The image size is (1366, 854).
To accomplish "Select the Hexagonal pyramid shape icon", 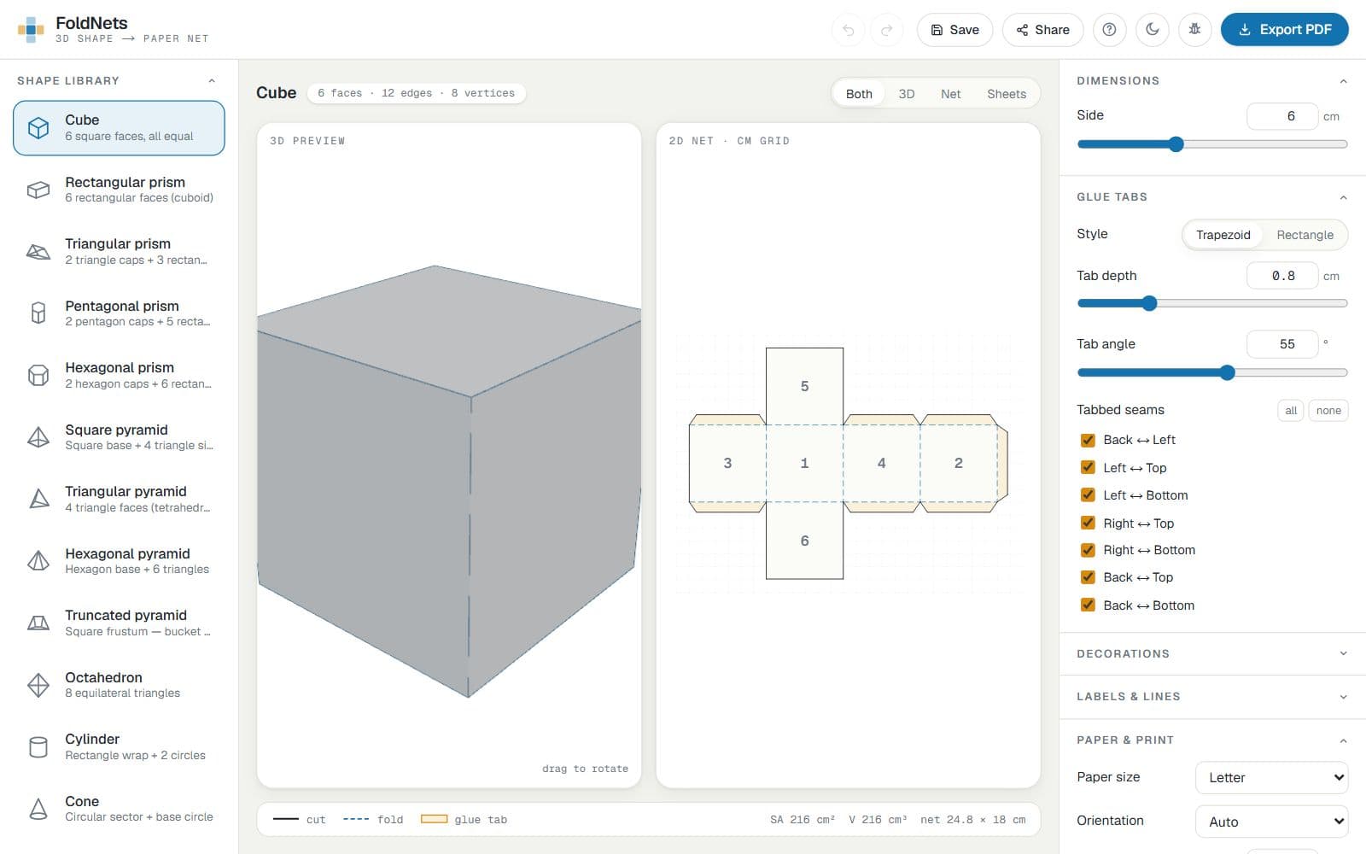I will pyautogui.click(x=38, y=561).
